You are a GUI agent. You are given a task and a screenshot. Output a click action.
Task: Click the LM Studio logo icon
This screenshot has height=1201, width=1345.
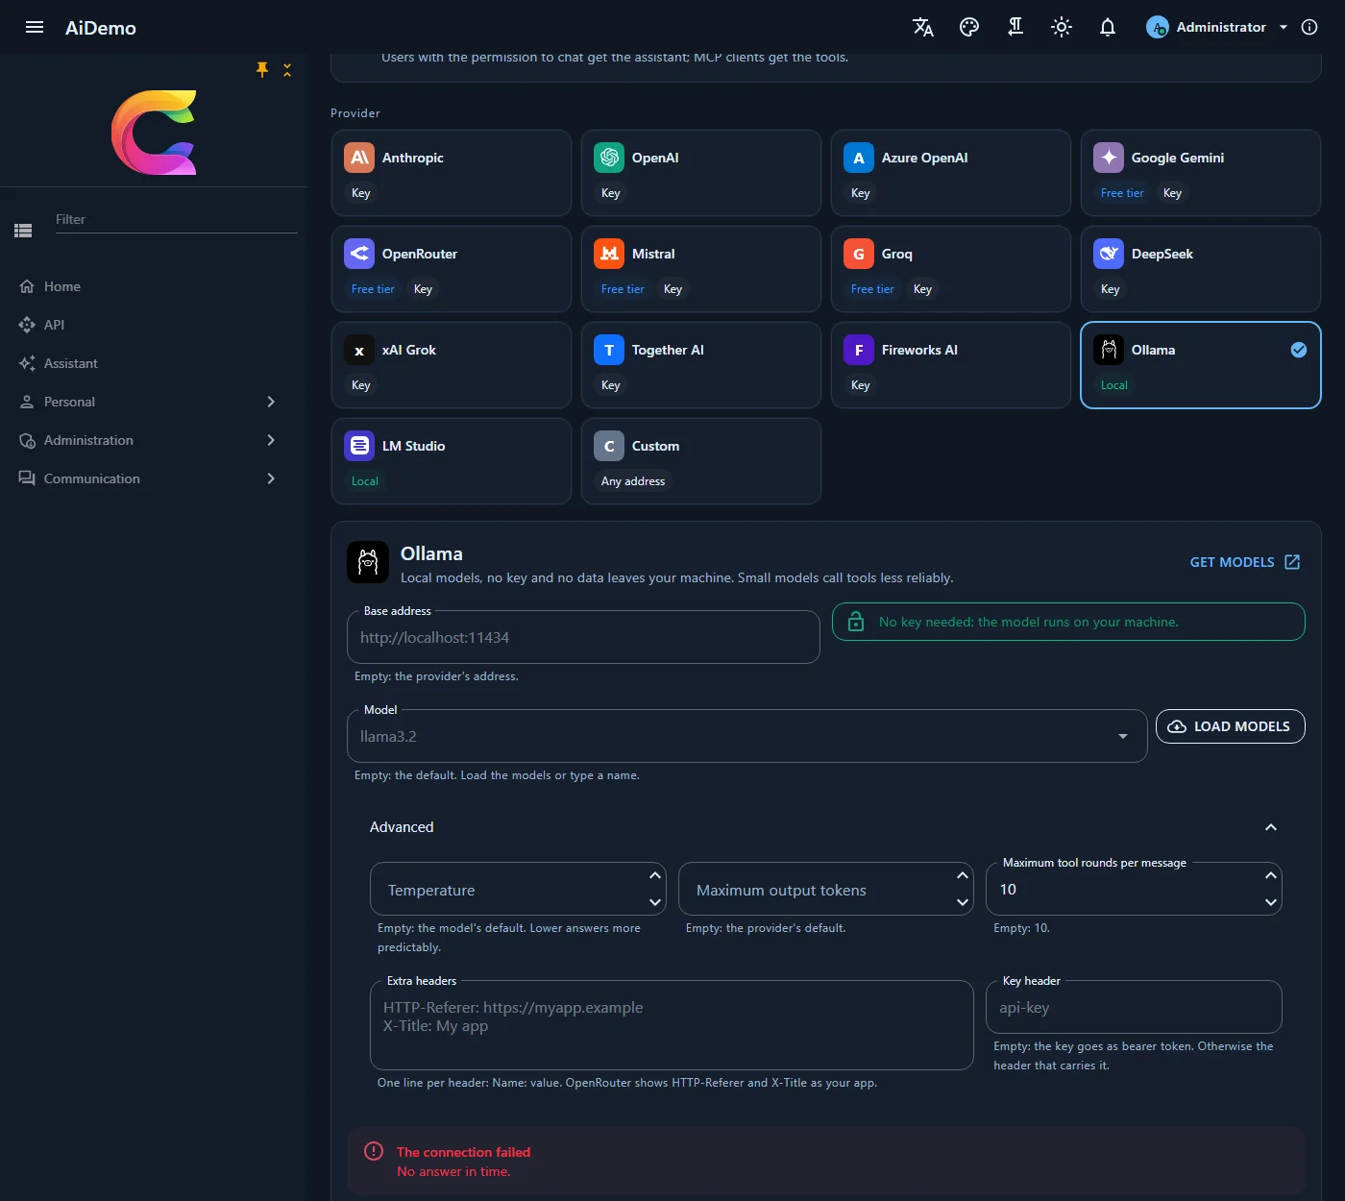tap(359, 446)
